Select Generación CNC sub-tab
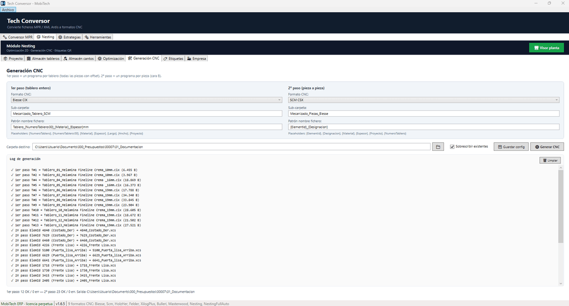 coord(144,58)
